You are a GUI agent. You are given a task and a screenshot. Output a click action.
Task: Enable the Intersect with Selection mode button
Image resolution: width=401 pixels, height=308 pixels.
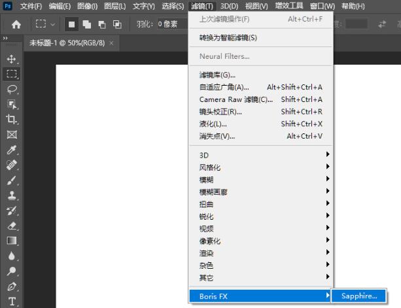(x=117, y=24)
